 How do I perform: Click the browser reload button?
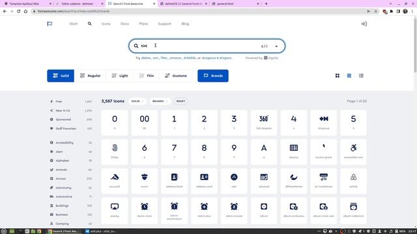tap(19, 12)
